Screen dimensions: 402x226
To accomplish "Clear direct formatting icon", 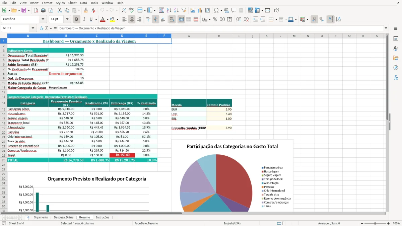I will tap(93, 10).
